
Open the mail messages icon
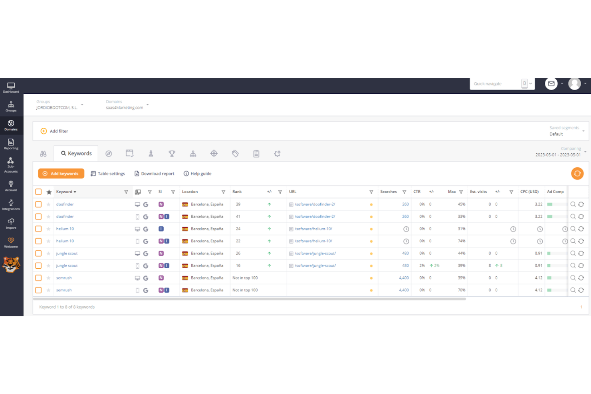coord(551,83)
